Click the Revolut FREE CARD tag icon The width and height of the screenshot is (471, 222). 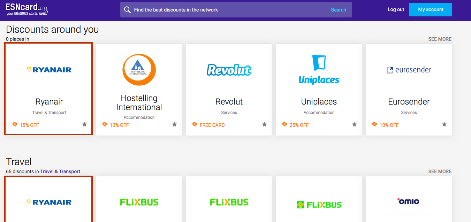(195, 124)
